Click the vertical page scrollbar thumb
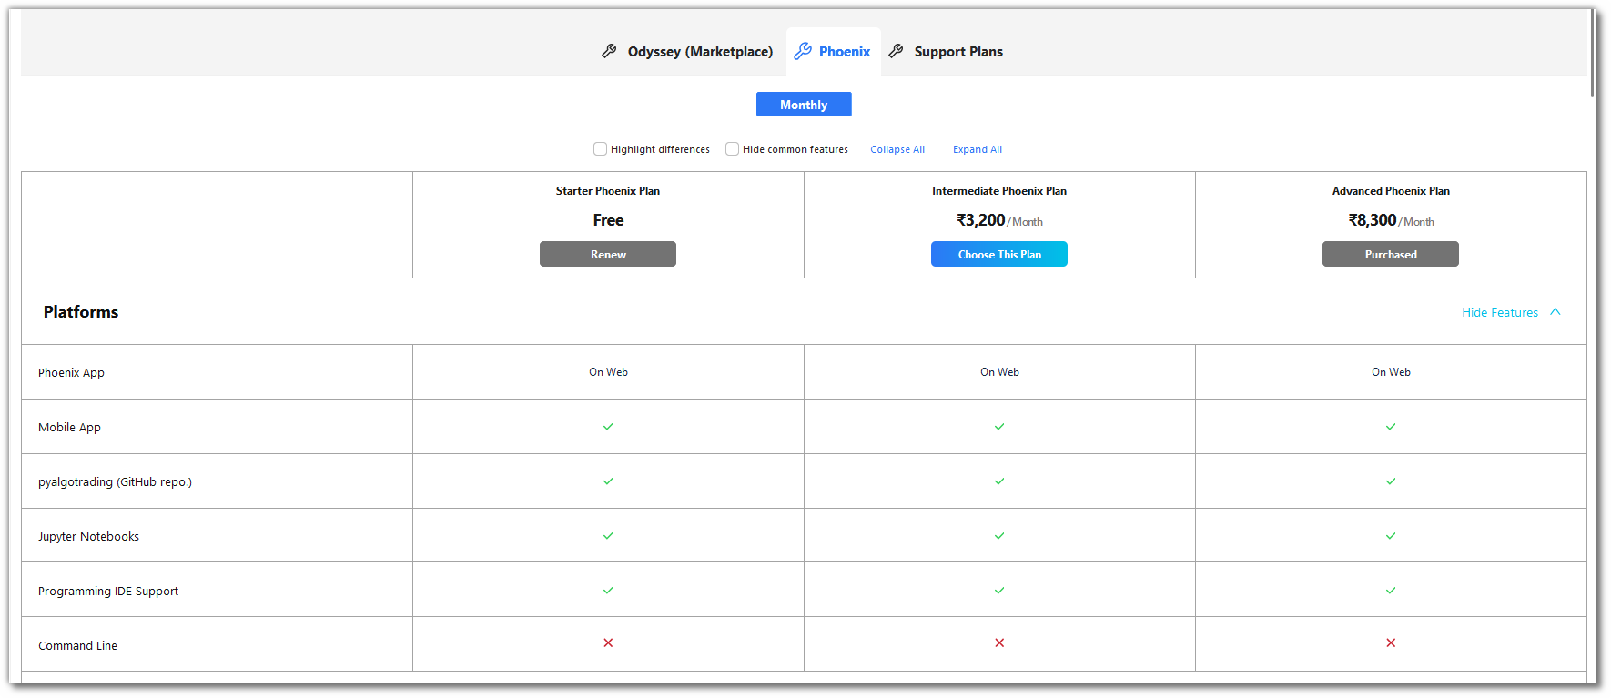Image resolution: width=1611 pixels, height=698 pixels. click(x=1592, y=53)
